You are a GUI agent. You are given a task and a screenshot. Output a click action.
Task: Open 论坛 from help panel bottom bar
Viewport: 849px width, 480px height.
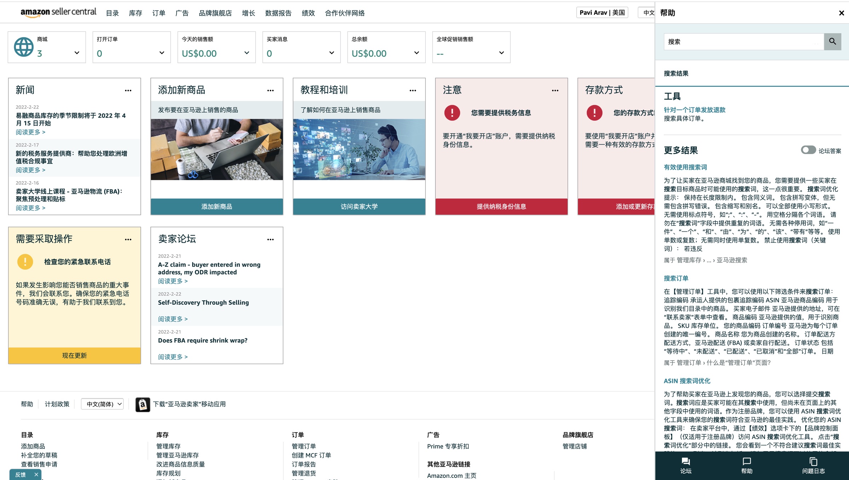tap(686, 466)
